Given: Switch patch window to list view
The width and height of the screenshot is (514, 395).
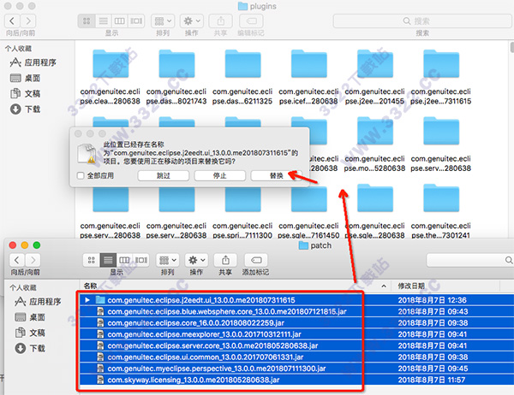Looking at the screenshot, I should [x=108, y=260].
